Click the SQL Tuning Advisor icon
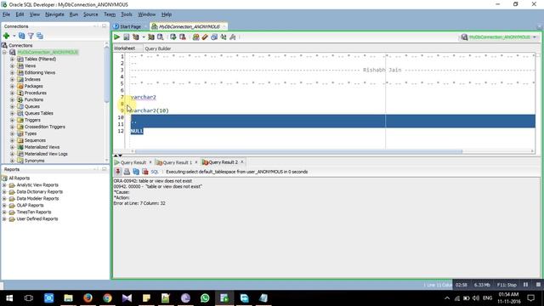The image size is (544, 306). click(x=161, y=37)
